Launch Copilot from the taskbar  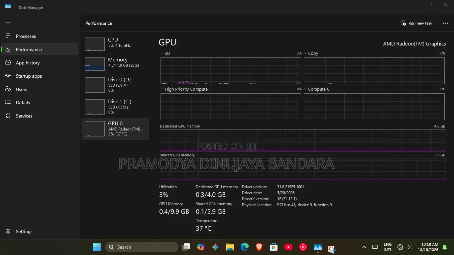point(201,247)
